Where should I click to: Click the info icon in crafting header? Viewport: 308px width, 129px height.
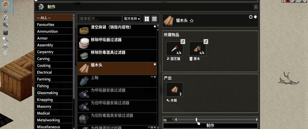coord(256,7)
